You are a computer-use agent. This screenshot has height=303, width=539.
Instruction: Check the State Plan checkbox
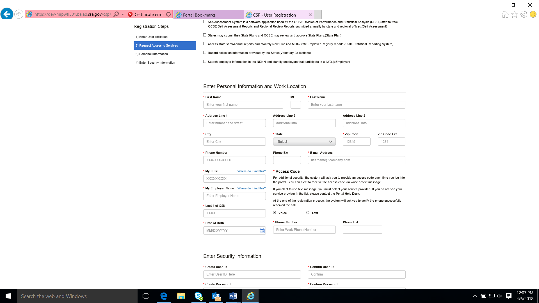pos(205,35)
